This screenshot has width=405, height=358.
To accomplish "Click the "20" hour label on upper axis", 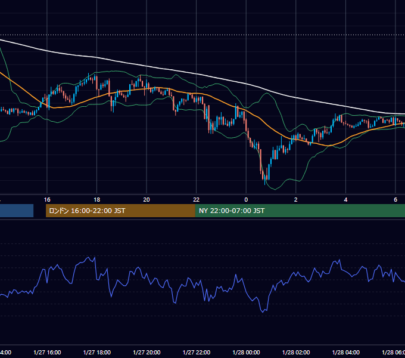I will [x=147, y=200].
